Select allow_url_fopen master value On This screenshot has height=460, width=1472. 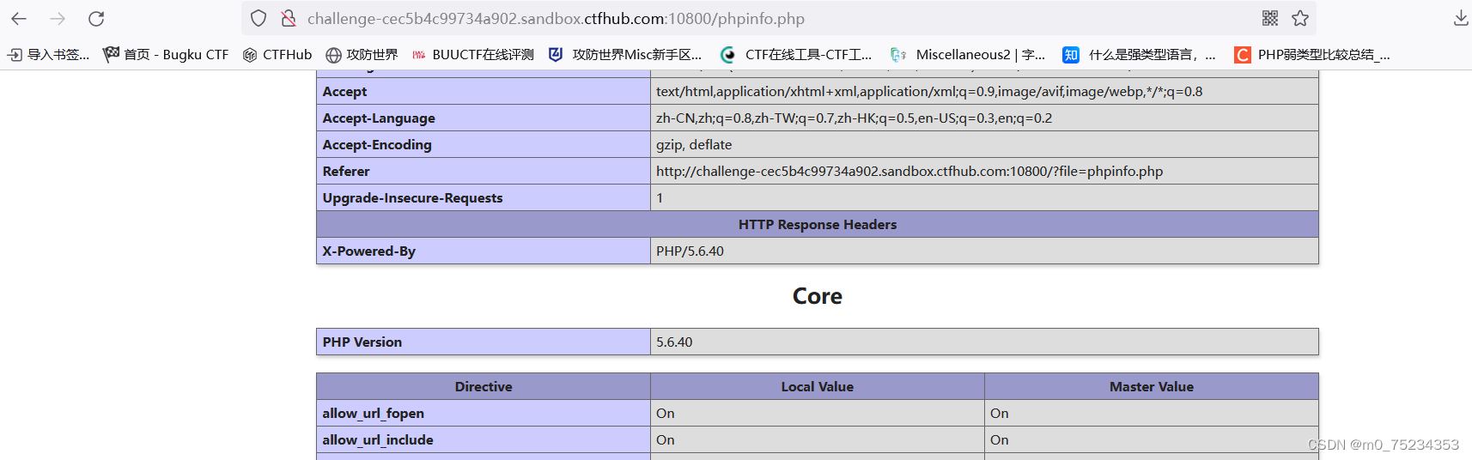(x=1000, y=413)
